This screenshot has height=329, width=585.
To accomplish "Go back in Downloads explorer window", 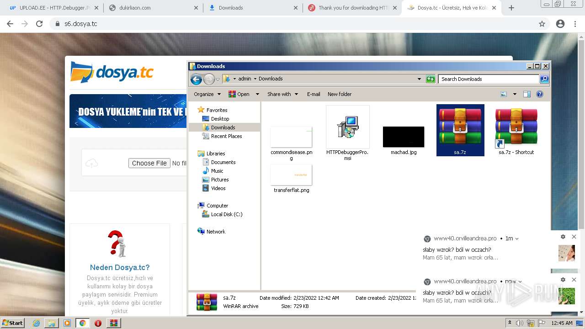I will click(x=196, y=79).
